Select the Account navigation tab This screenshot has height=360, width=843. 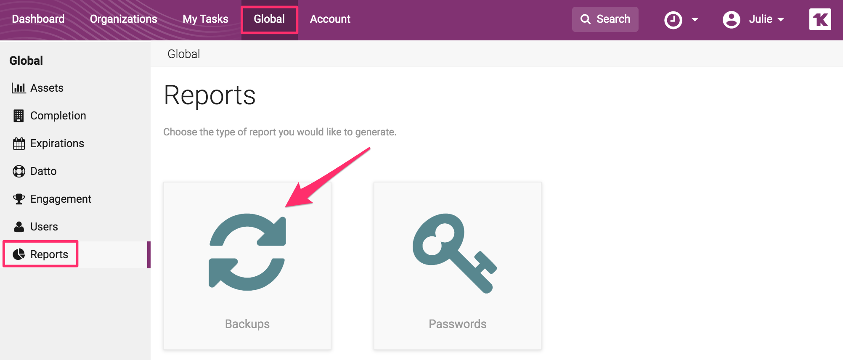click(330, 19)
